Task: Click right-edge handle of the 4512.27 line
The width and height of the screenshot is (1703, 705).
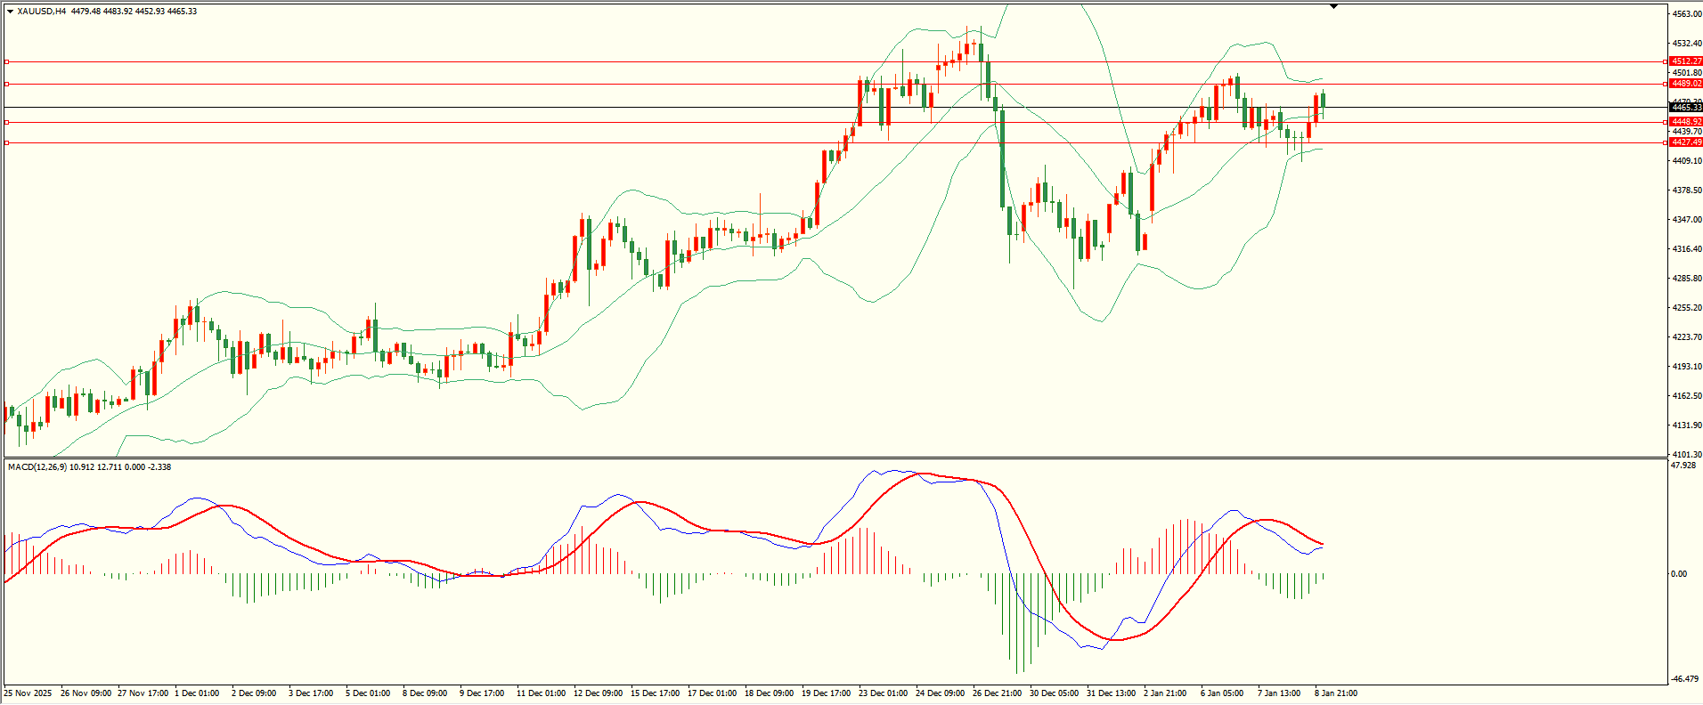Action: point(1665,61)
